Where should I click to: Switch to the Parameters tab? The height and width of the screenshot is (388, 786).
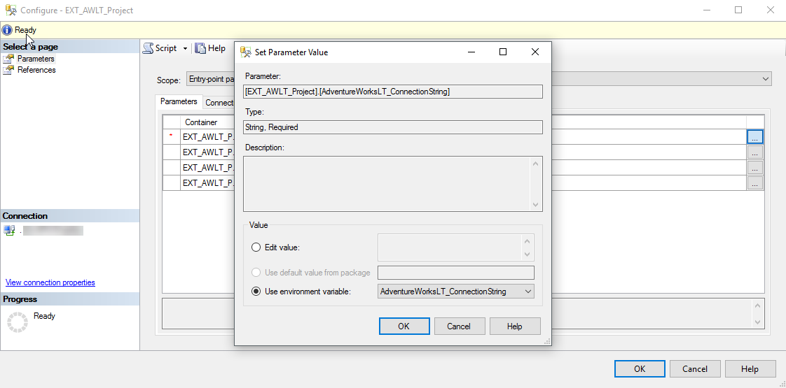coord(179,101)
